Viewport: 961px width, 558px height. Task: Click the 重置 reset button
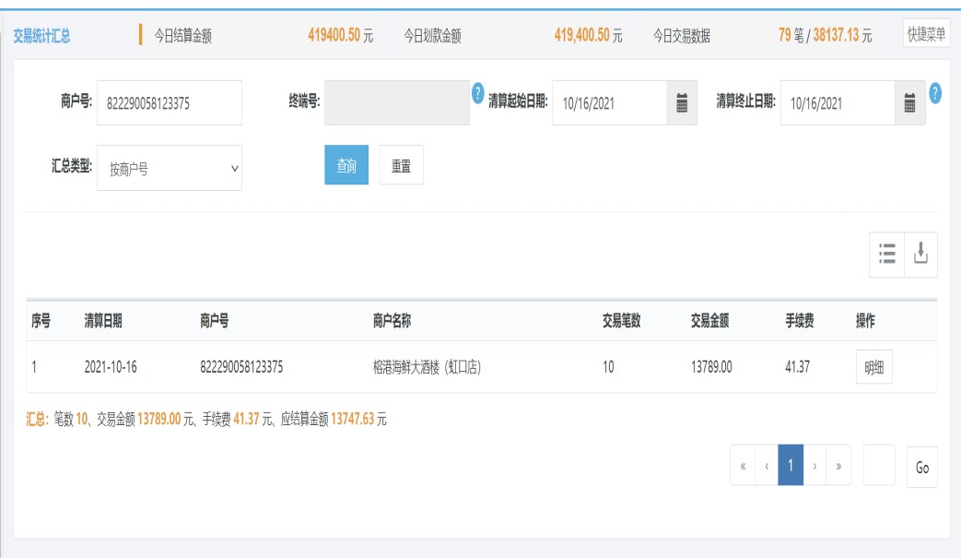click(401, 166)
